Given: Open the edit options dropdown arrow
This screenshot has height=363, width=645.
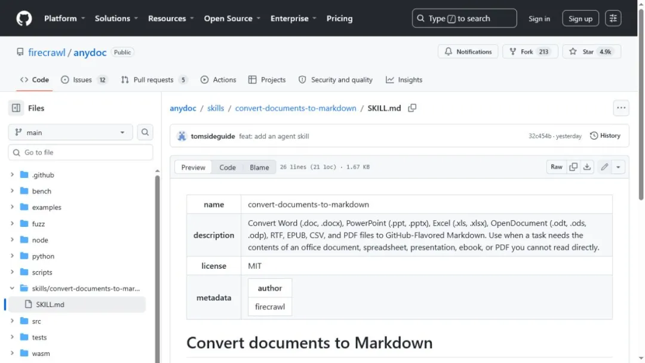Looking at the screenshot, I should (x=618, y=167).
